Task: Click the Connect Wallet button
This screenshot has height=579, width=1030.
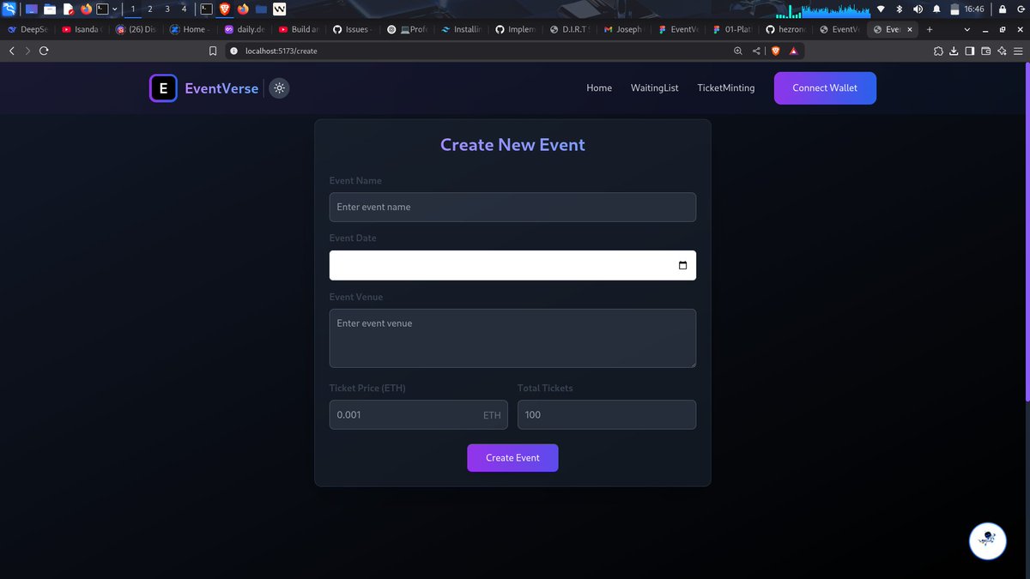Action: 824,87
